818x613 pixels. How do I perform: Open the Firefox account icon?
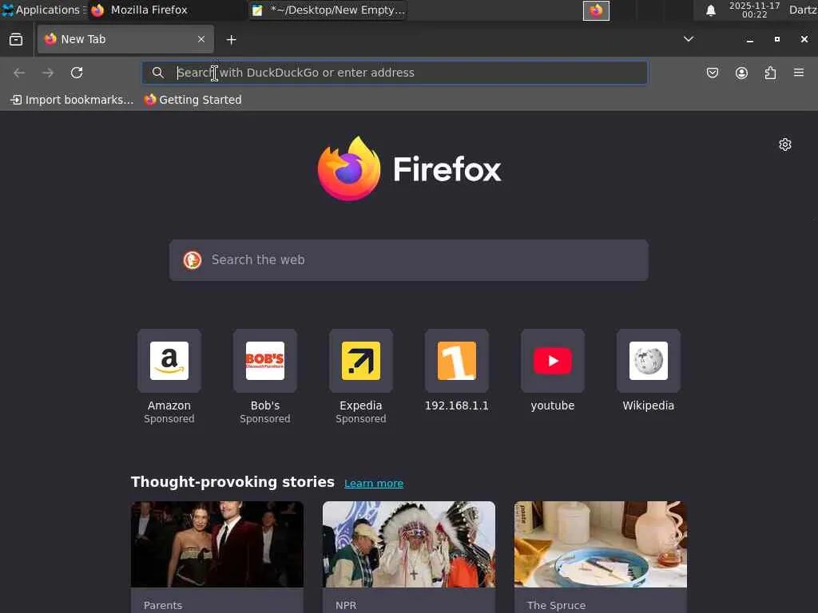click(741, 73)
